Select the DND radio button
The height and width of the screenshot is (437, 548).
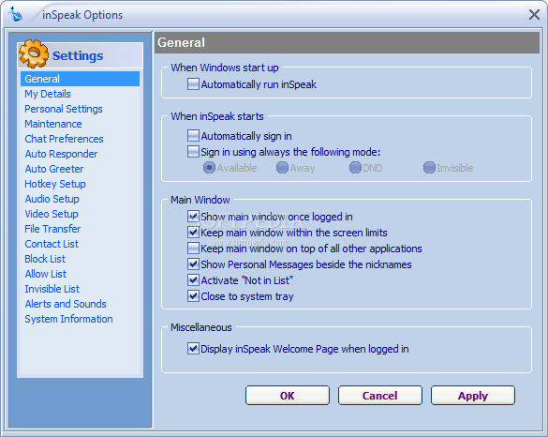coord(355,168)
